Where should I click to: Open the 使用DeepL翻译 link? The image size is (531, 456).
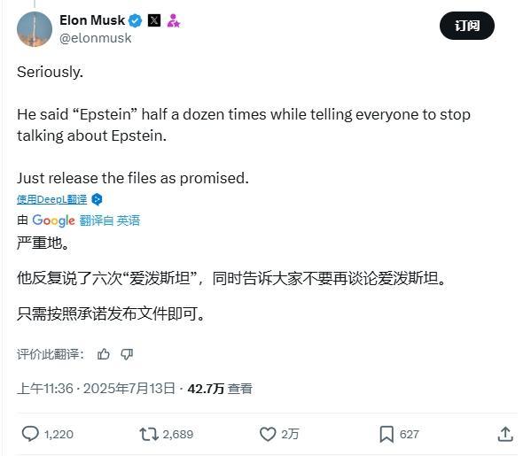tap(51, 199)
